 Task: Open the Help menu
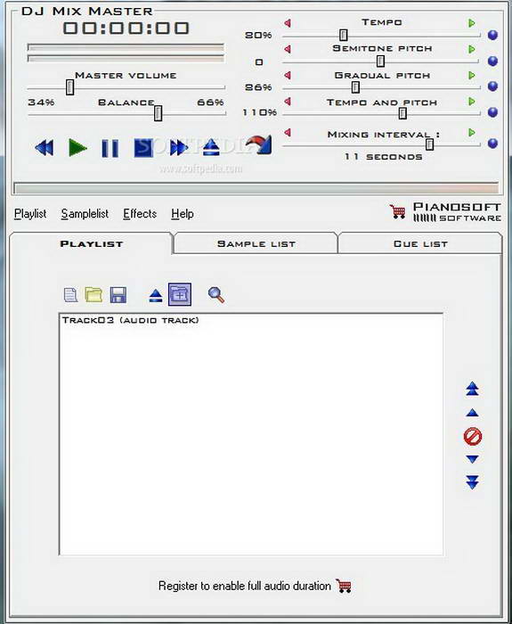183,214
